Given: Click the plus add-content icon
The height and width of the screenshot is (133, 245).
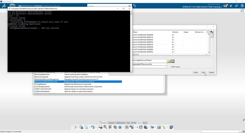Looking at the screenshot, I should [x=231, y=6].
